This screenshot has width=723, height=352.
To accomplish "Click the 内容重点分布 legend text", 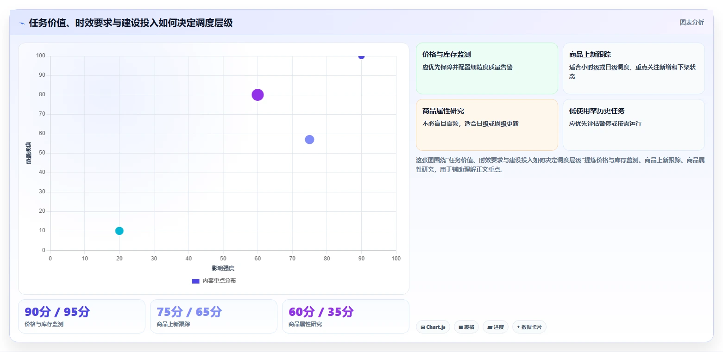I will 219,281.
